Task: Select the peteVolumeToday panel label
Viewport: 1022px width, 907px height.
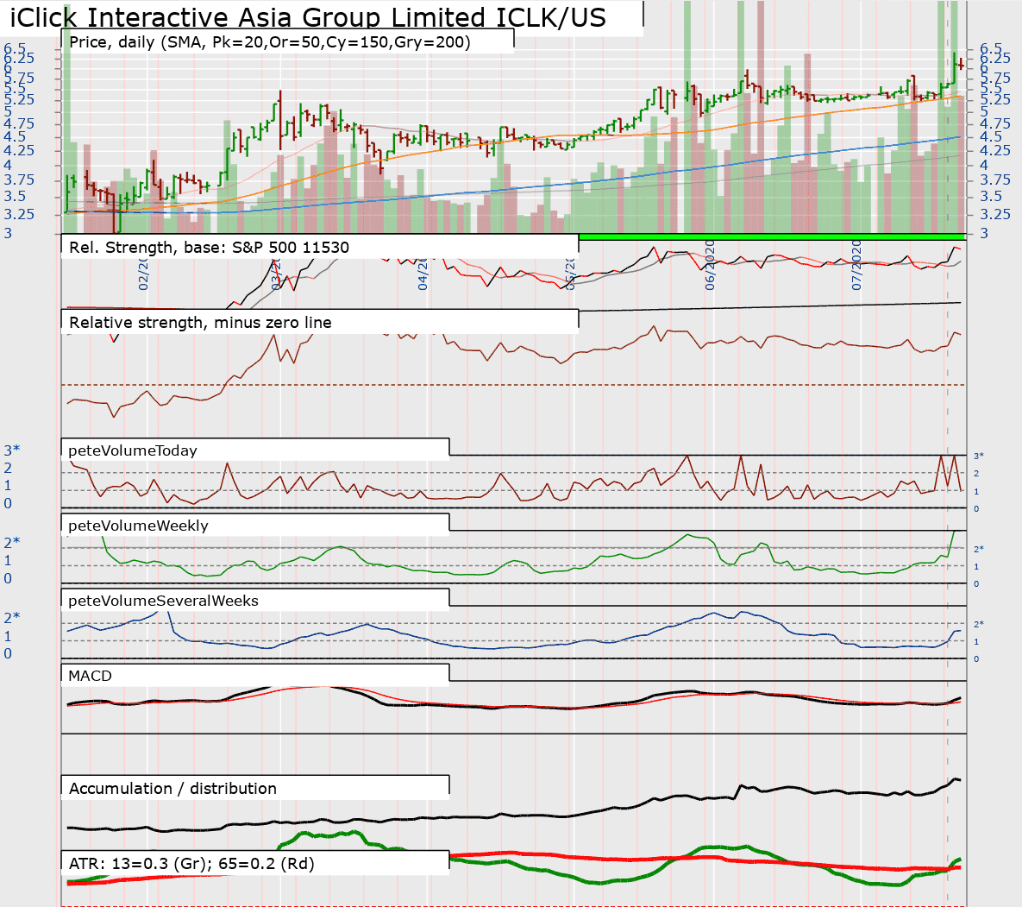Action: point(132,450)
